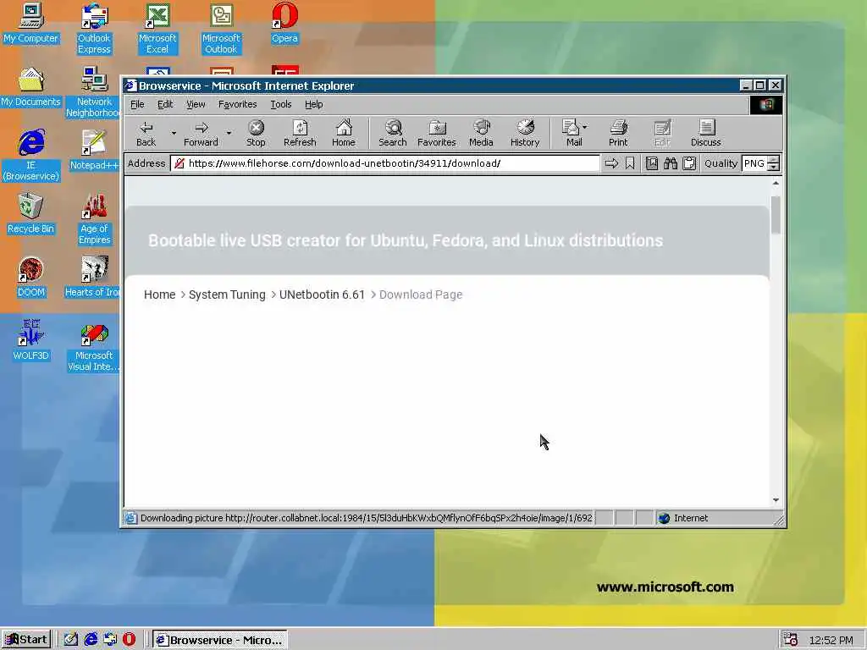867x650 pixels.
Task: Follow the System Tuning breadcrumb link
Action: tap(227, 295)
